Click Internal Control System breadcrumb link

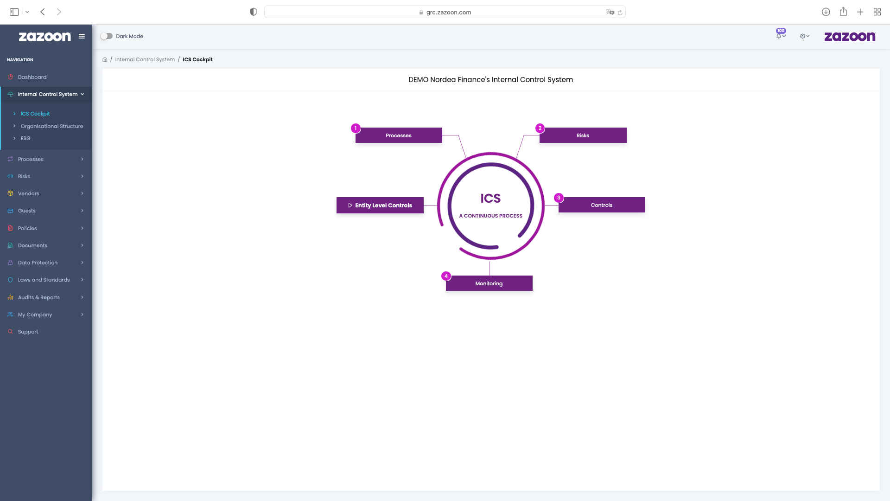[145, 59]
